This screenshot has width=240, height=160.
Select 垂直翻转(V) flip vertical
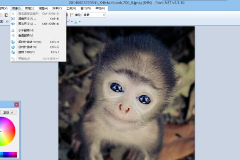[x=38, y=36]
